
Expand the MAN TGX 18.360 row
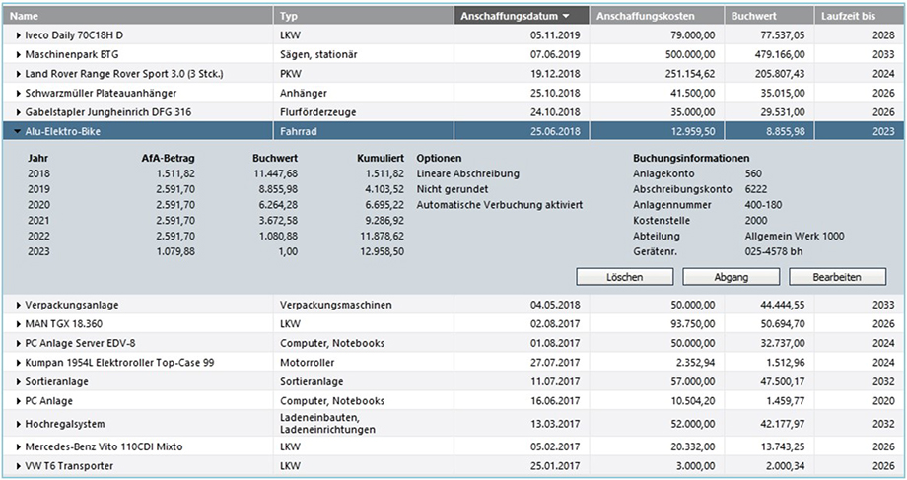(x=19, y=324)
